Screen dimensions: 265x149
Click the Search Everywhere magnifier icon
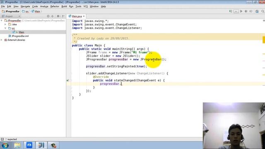(263, 11)
